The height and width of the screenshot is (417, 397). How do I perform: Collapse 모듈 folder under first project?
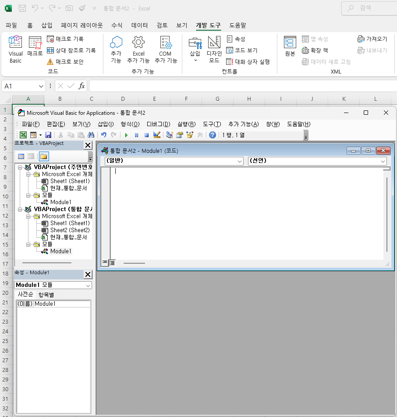pyautogui.click(x=28, y=195)
